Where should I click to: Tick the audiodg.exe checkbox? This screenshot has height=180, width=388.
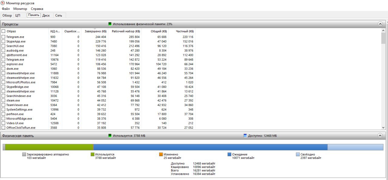3,50
